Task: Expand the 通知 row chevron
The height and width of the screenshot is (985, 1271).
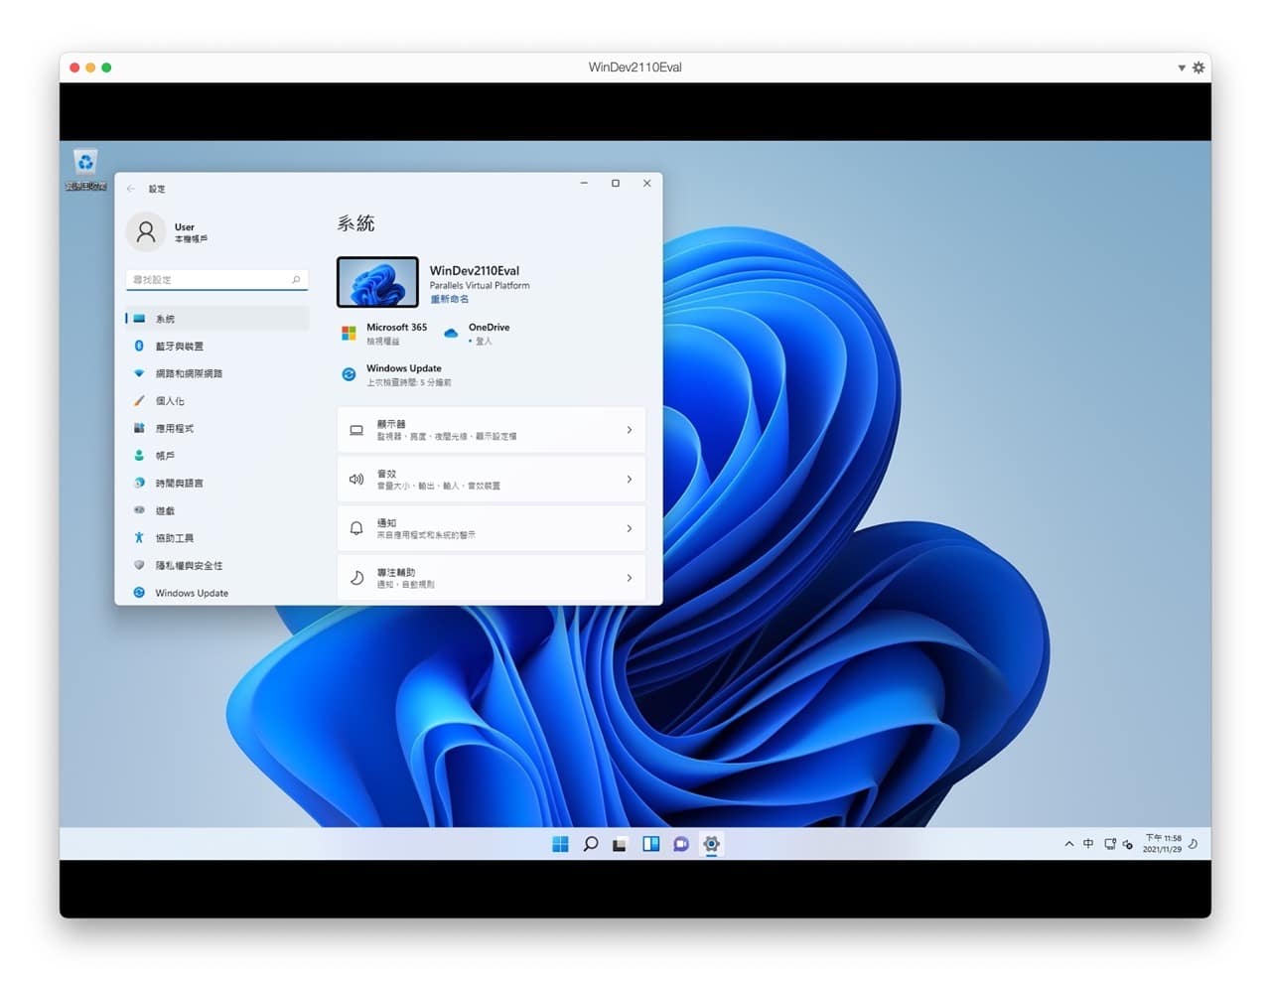Action: 630,528
